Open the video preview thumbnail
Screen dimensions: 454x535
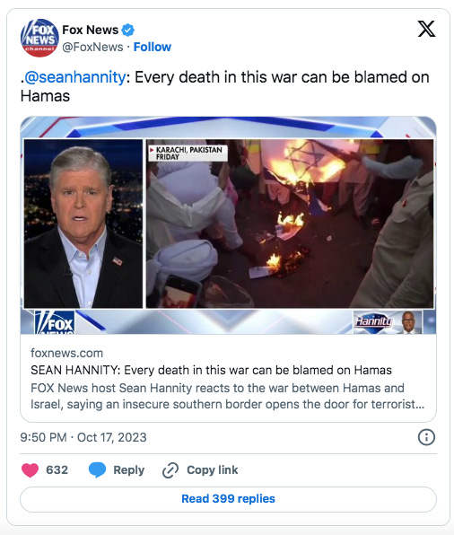click(228, 225)
